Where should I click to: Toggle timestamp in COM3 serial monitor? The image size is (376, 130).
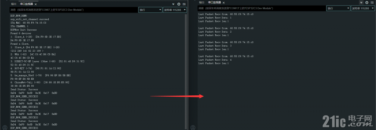179,4
